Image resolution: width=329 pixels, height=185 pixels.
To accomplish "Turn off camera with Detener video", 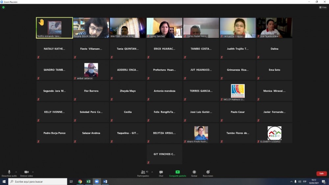I will 26,173.
